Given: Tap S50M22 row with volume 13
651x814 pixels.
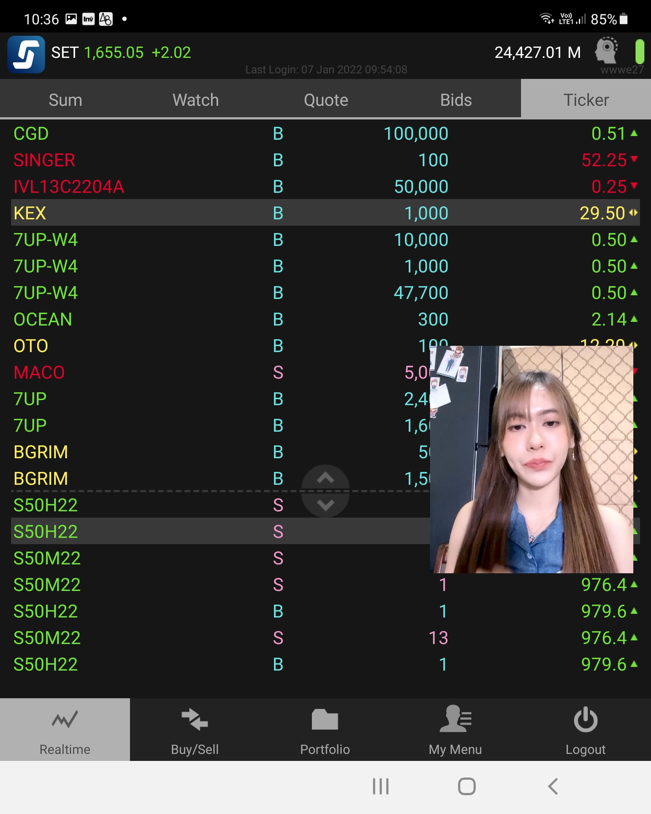Looking at the screenshot, I should (325, 638).
